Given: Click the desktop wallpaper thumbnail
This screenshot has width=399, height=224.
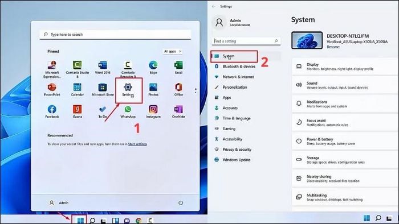Looking at the screenshot, I should click(307, 40).
